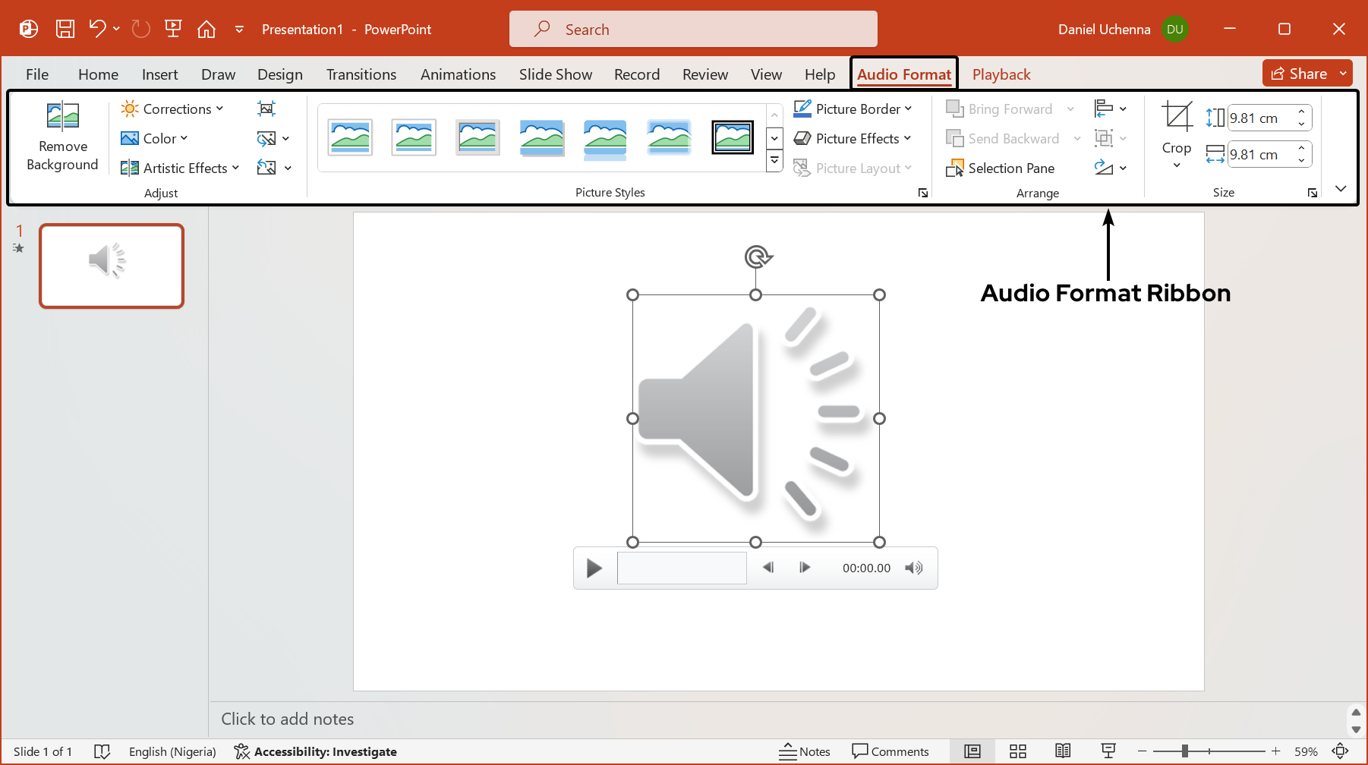Toggle Normal view in status bar
Screen dimensions: 1368x765
[972, 751]
